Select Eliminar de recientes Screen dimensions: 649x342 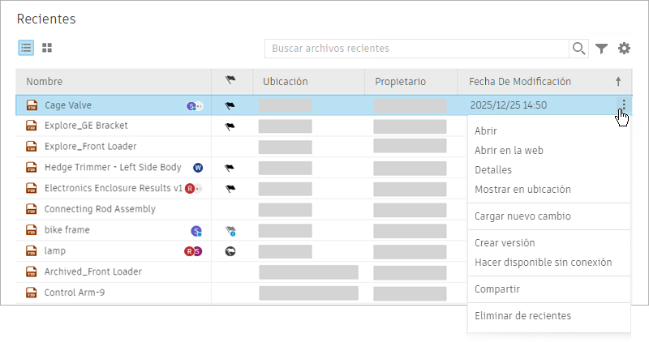point(522,315)
